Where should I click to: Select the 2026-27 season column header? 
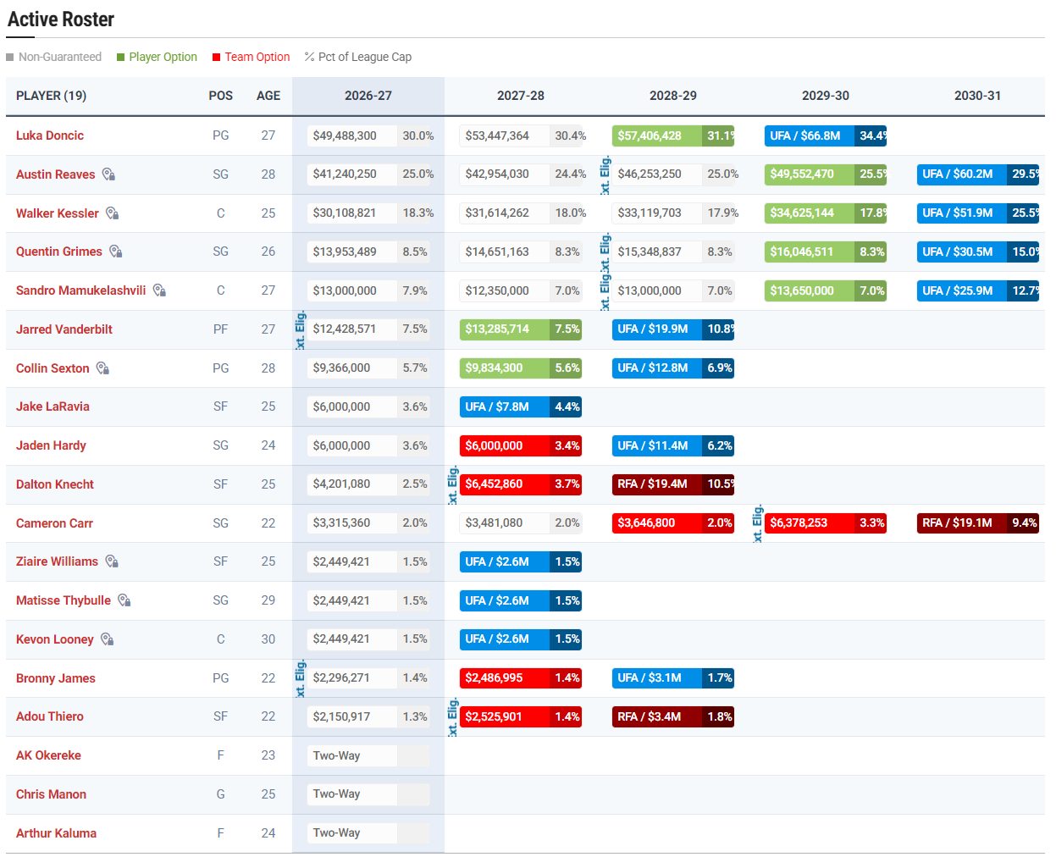click(x=368, y=96)
